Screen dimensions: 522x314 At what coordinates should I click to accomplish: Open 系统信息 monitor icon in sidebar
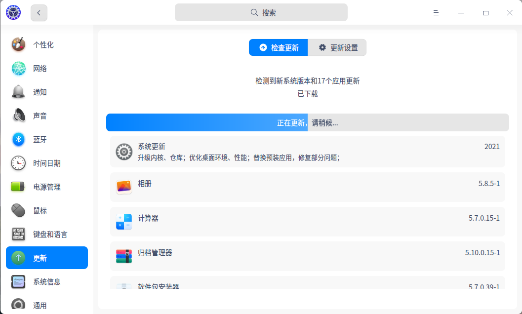point(18,282)
